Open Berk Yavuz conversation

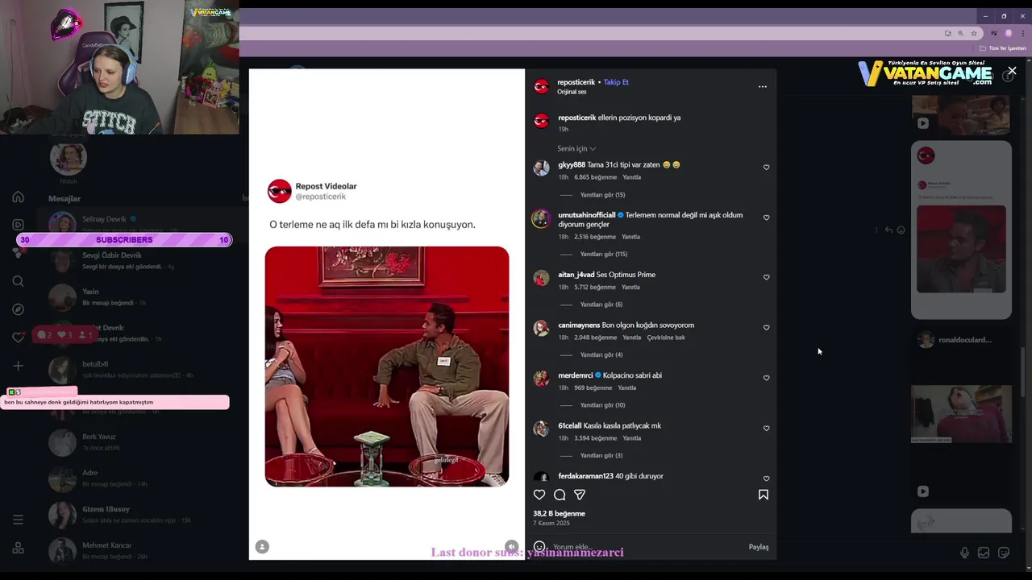click(145, 441)
